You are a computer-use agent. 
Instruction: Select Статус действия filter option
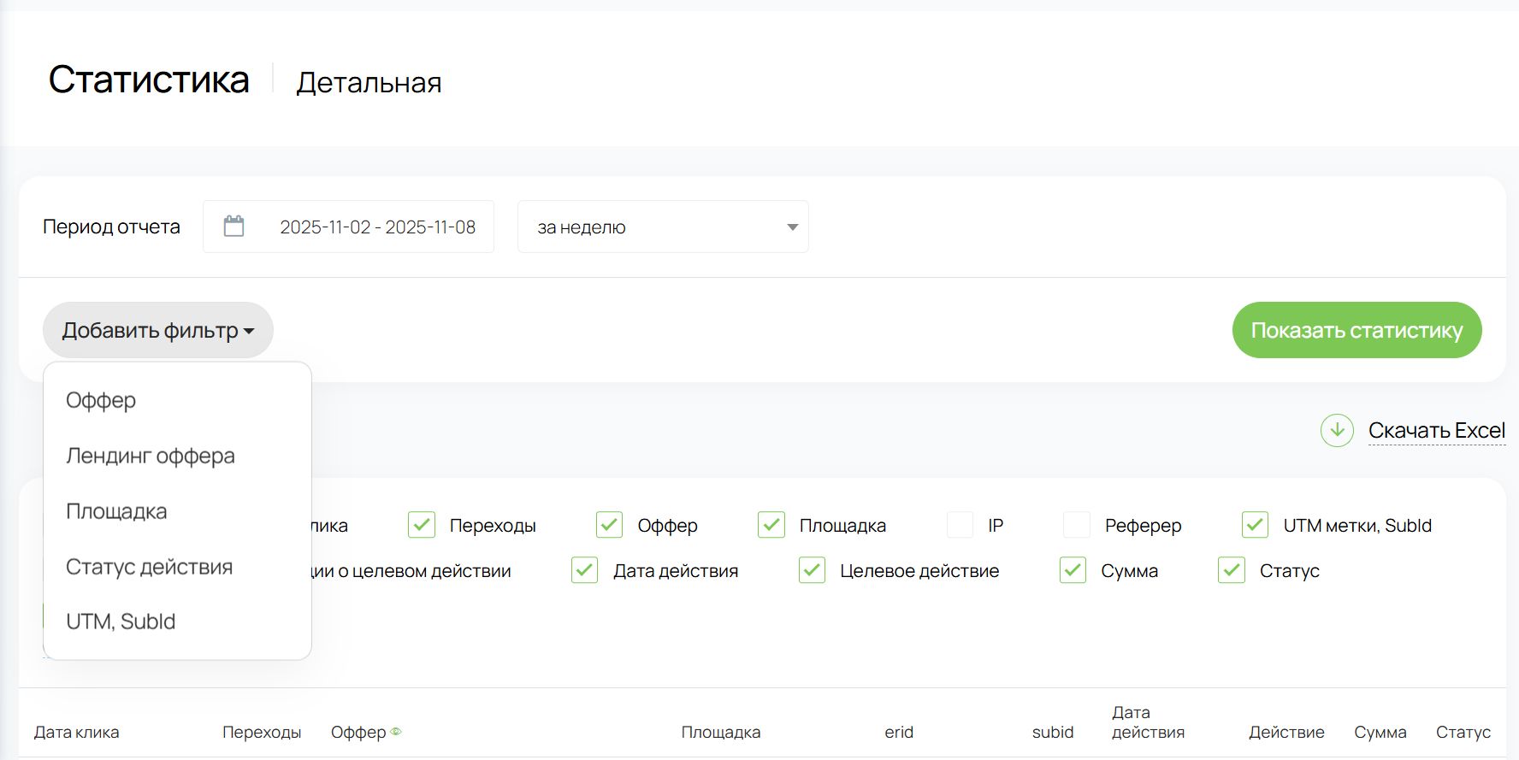coord(149,567)
